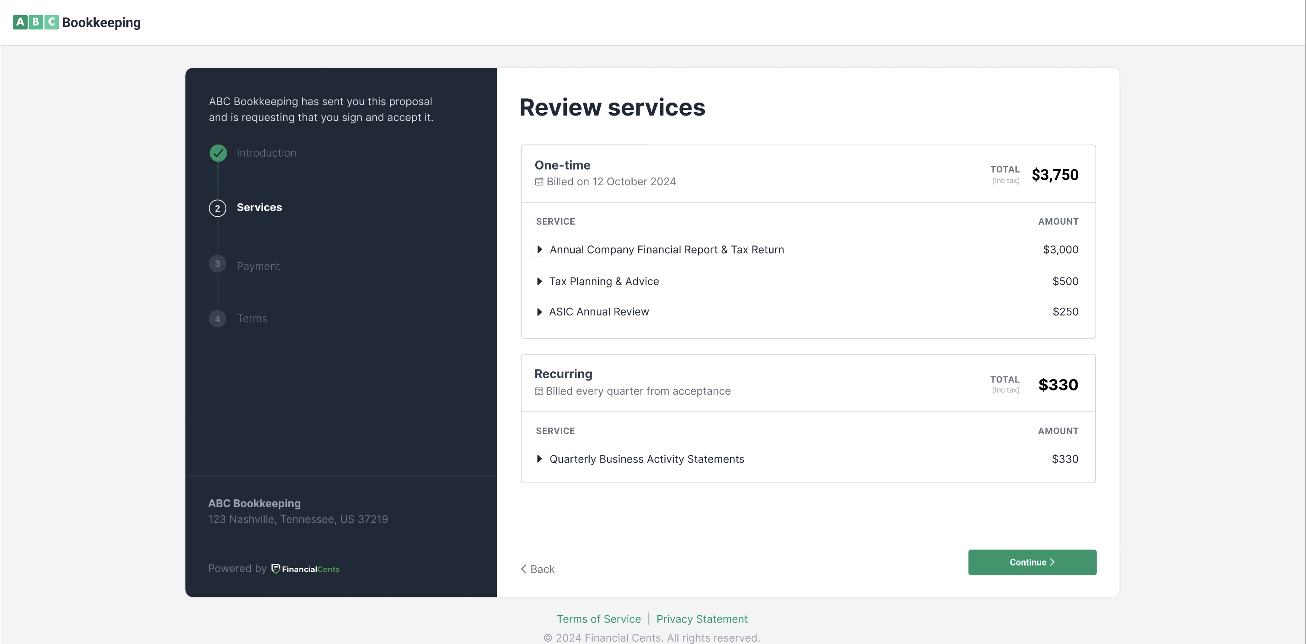Click SERVICE column header in One-time table
The height and width of the screenshot is (644, 1306).
click(x=555, y=222)
